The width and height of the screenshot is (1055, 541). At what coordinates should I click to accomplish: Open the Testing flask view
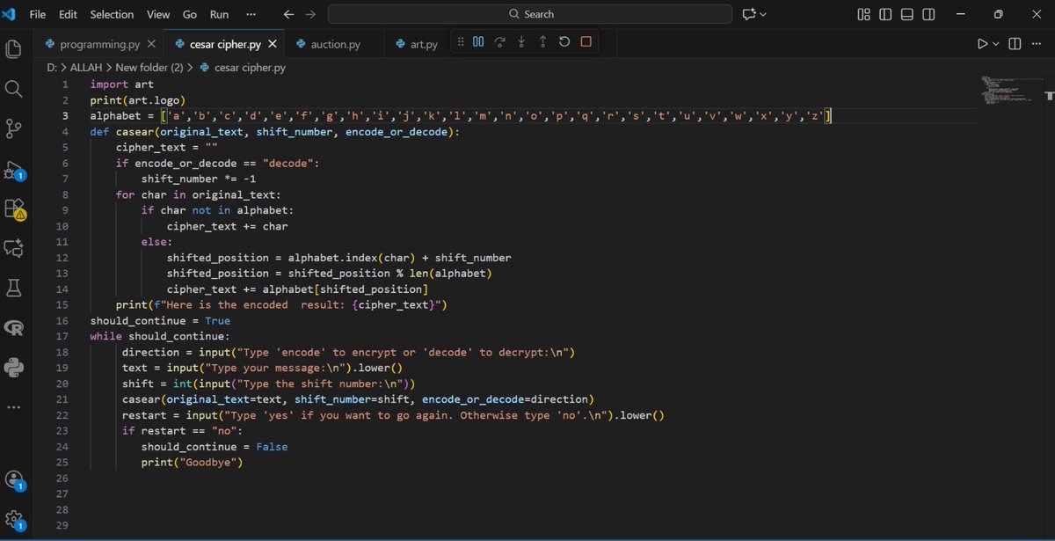pyautogui.click(x=13, y=288)
